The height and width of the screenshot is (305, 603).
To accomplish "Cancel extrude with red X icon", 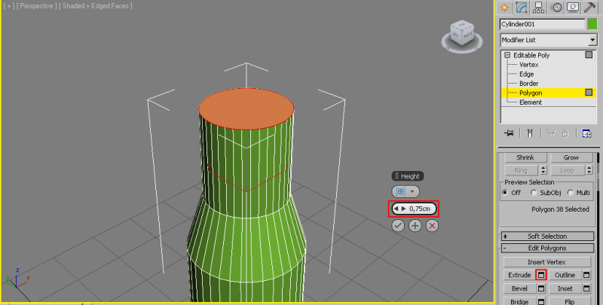I will 432,225.
